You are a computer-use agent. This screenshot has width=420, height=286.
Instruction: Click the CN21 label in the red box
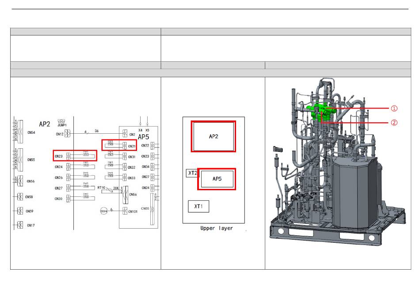pyautogui.click(x=132, y=147)
